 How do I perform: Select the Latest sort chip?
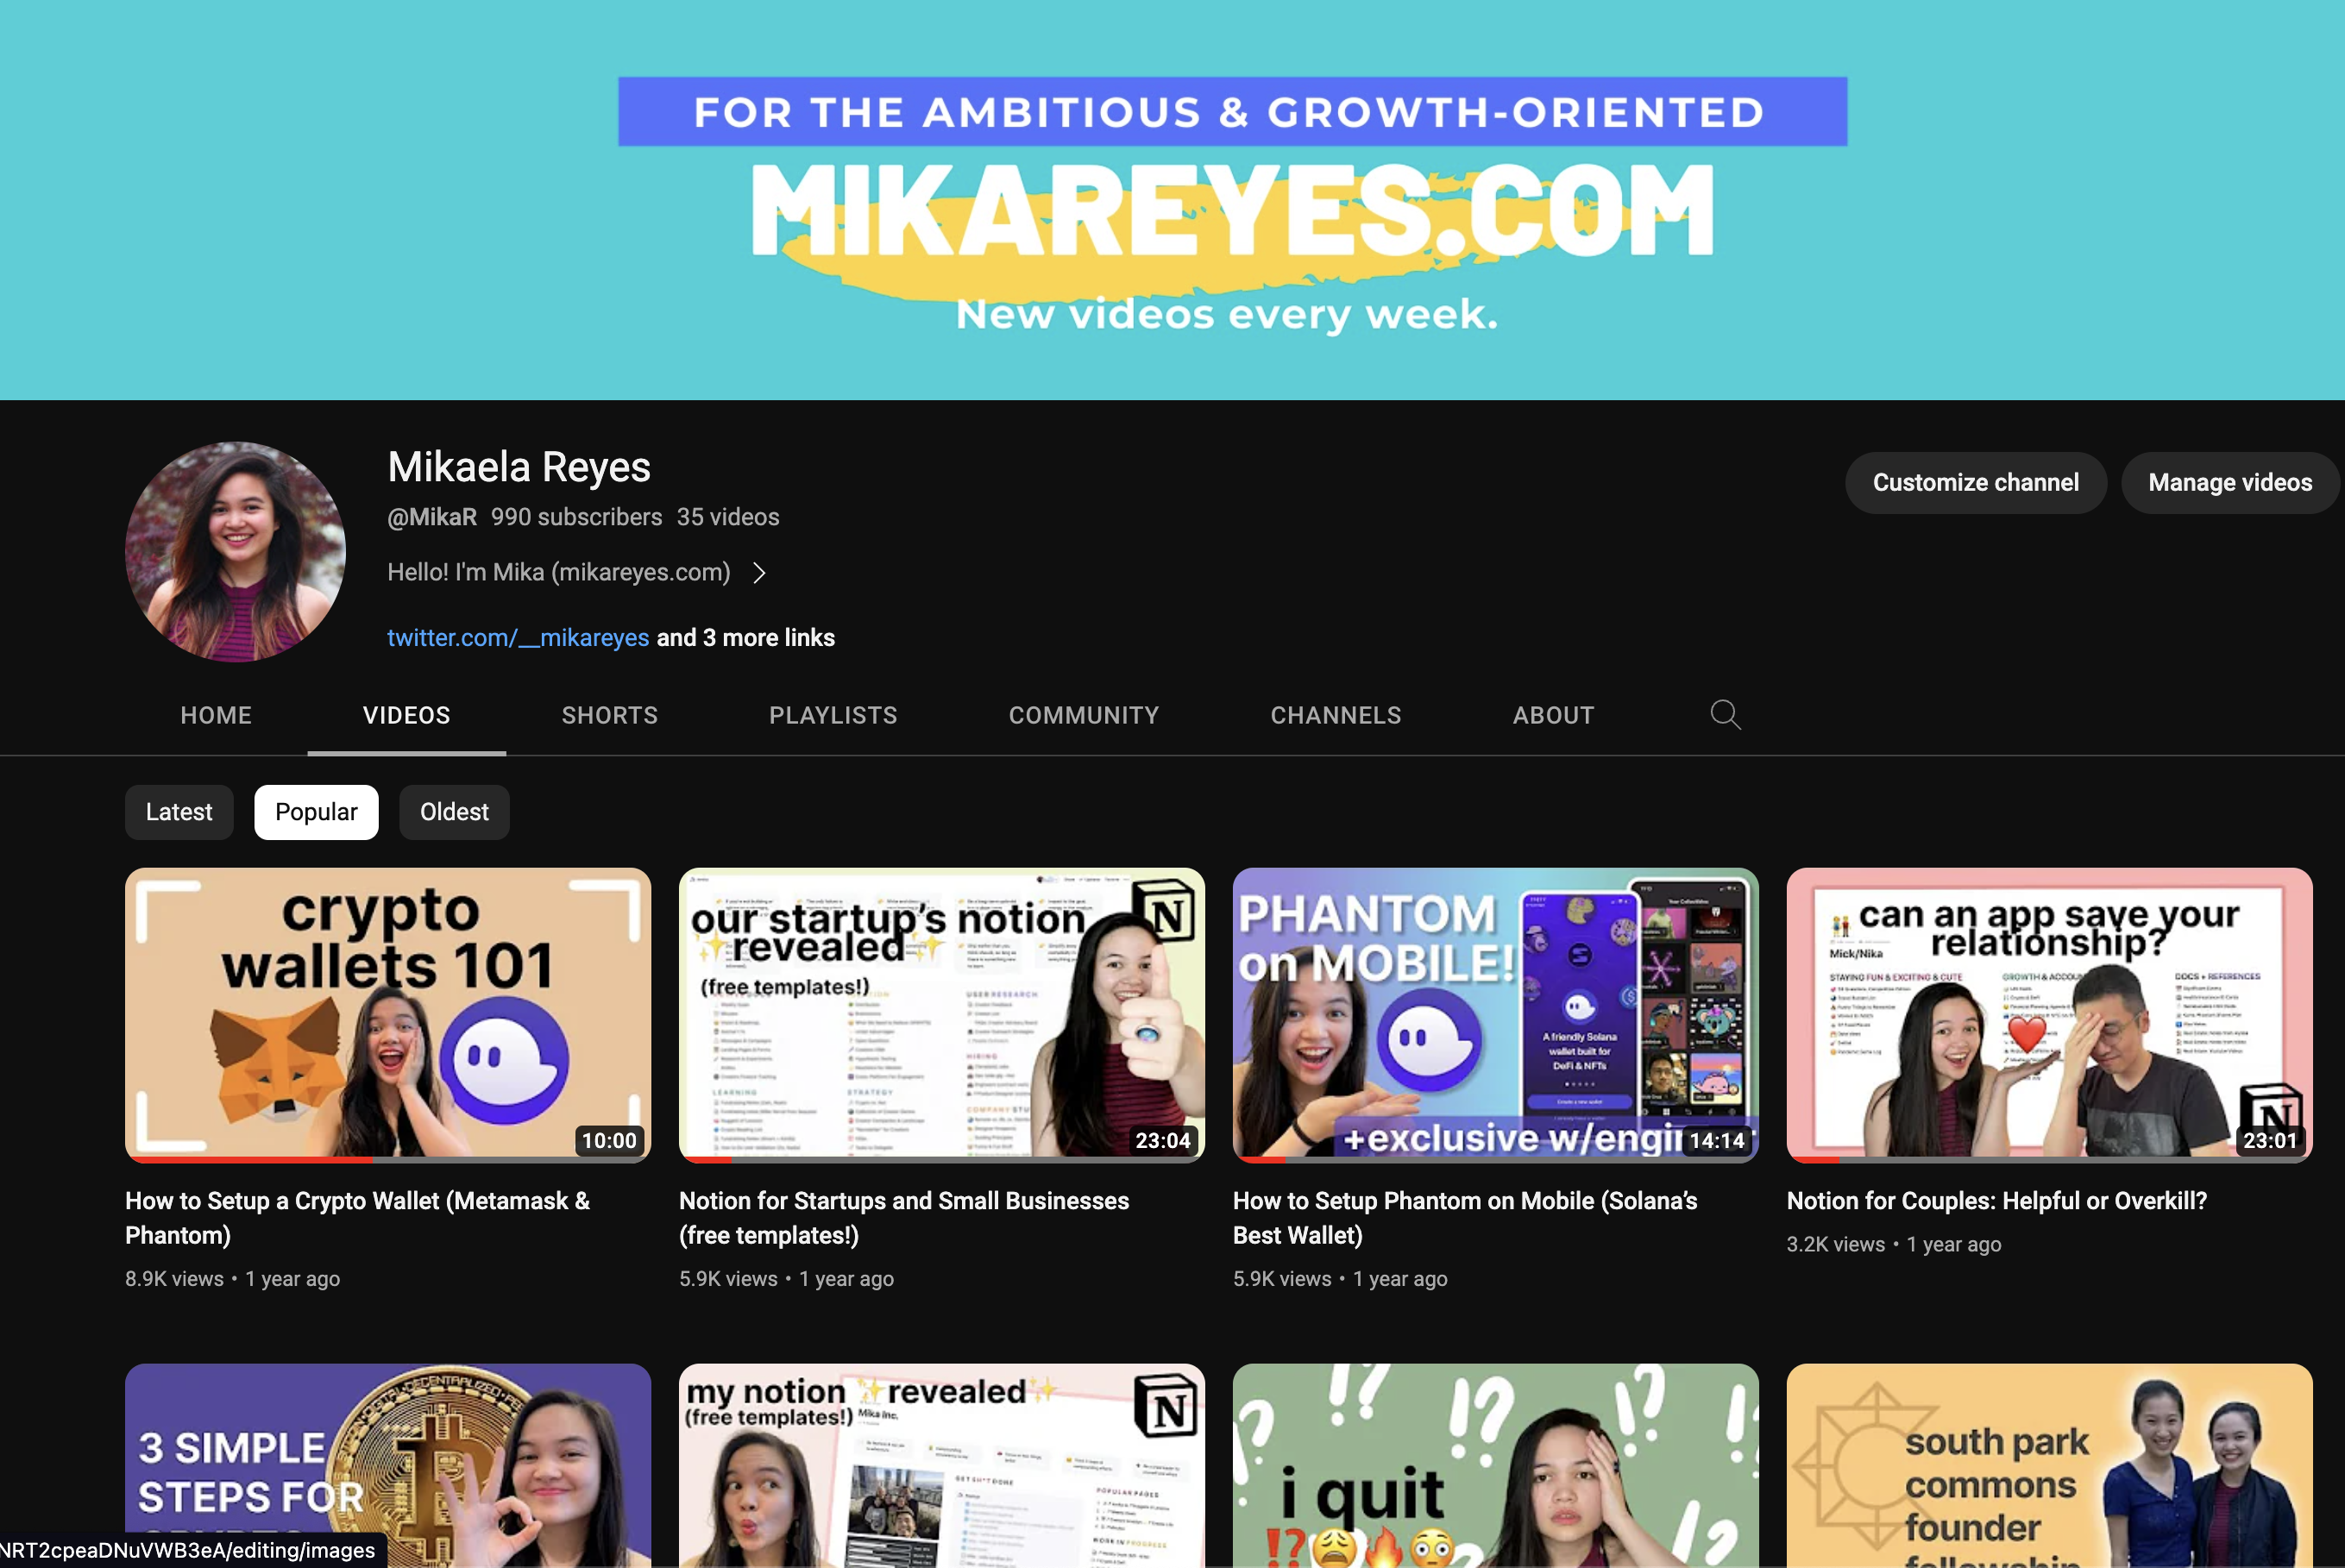pos(179,812)
